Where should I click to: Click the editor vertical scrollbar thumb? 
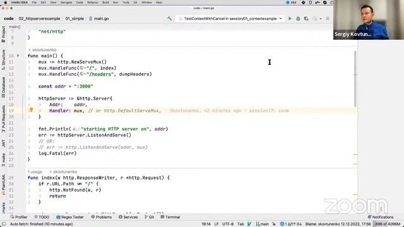click(355, 78)
